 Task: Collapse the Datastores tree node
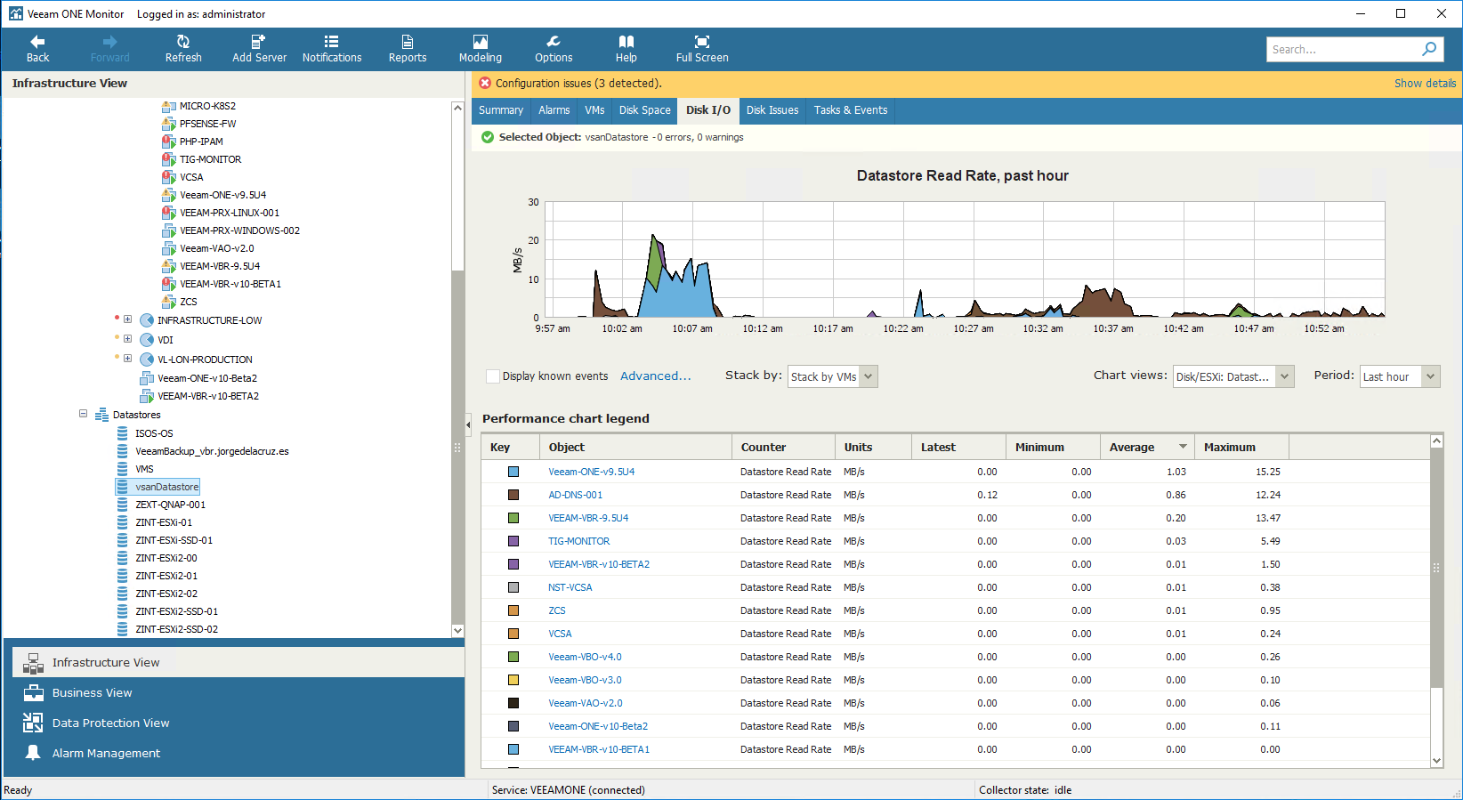[84, 414]
